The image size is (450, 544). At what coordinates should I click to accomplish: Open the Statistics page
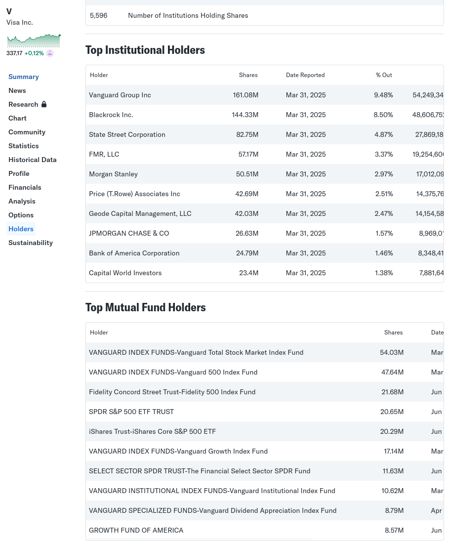(x=24, y=146)
